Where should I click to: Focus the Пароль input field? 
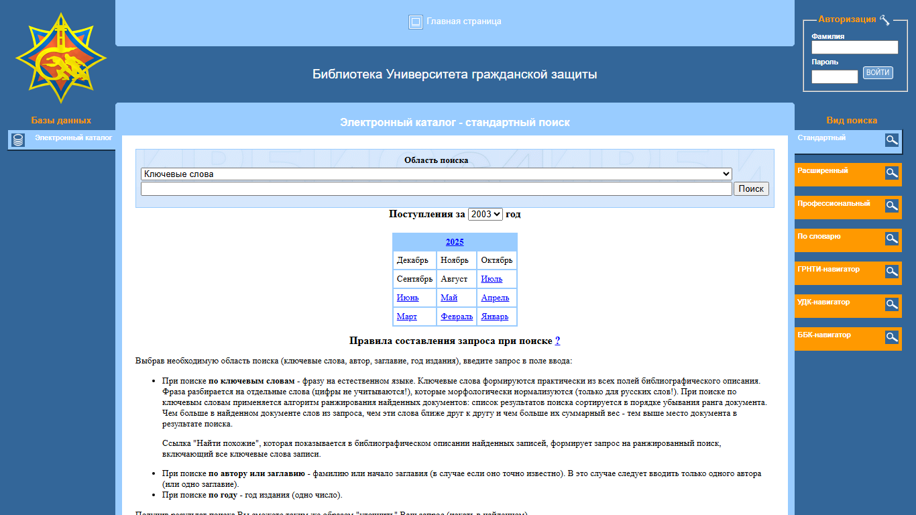click(835, 76)
